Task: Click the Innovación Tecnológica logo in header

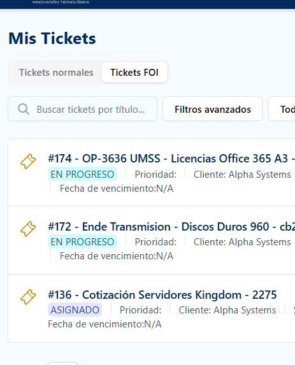Action: 61,2
